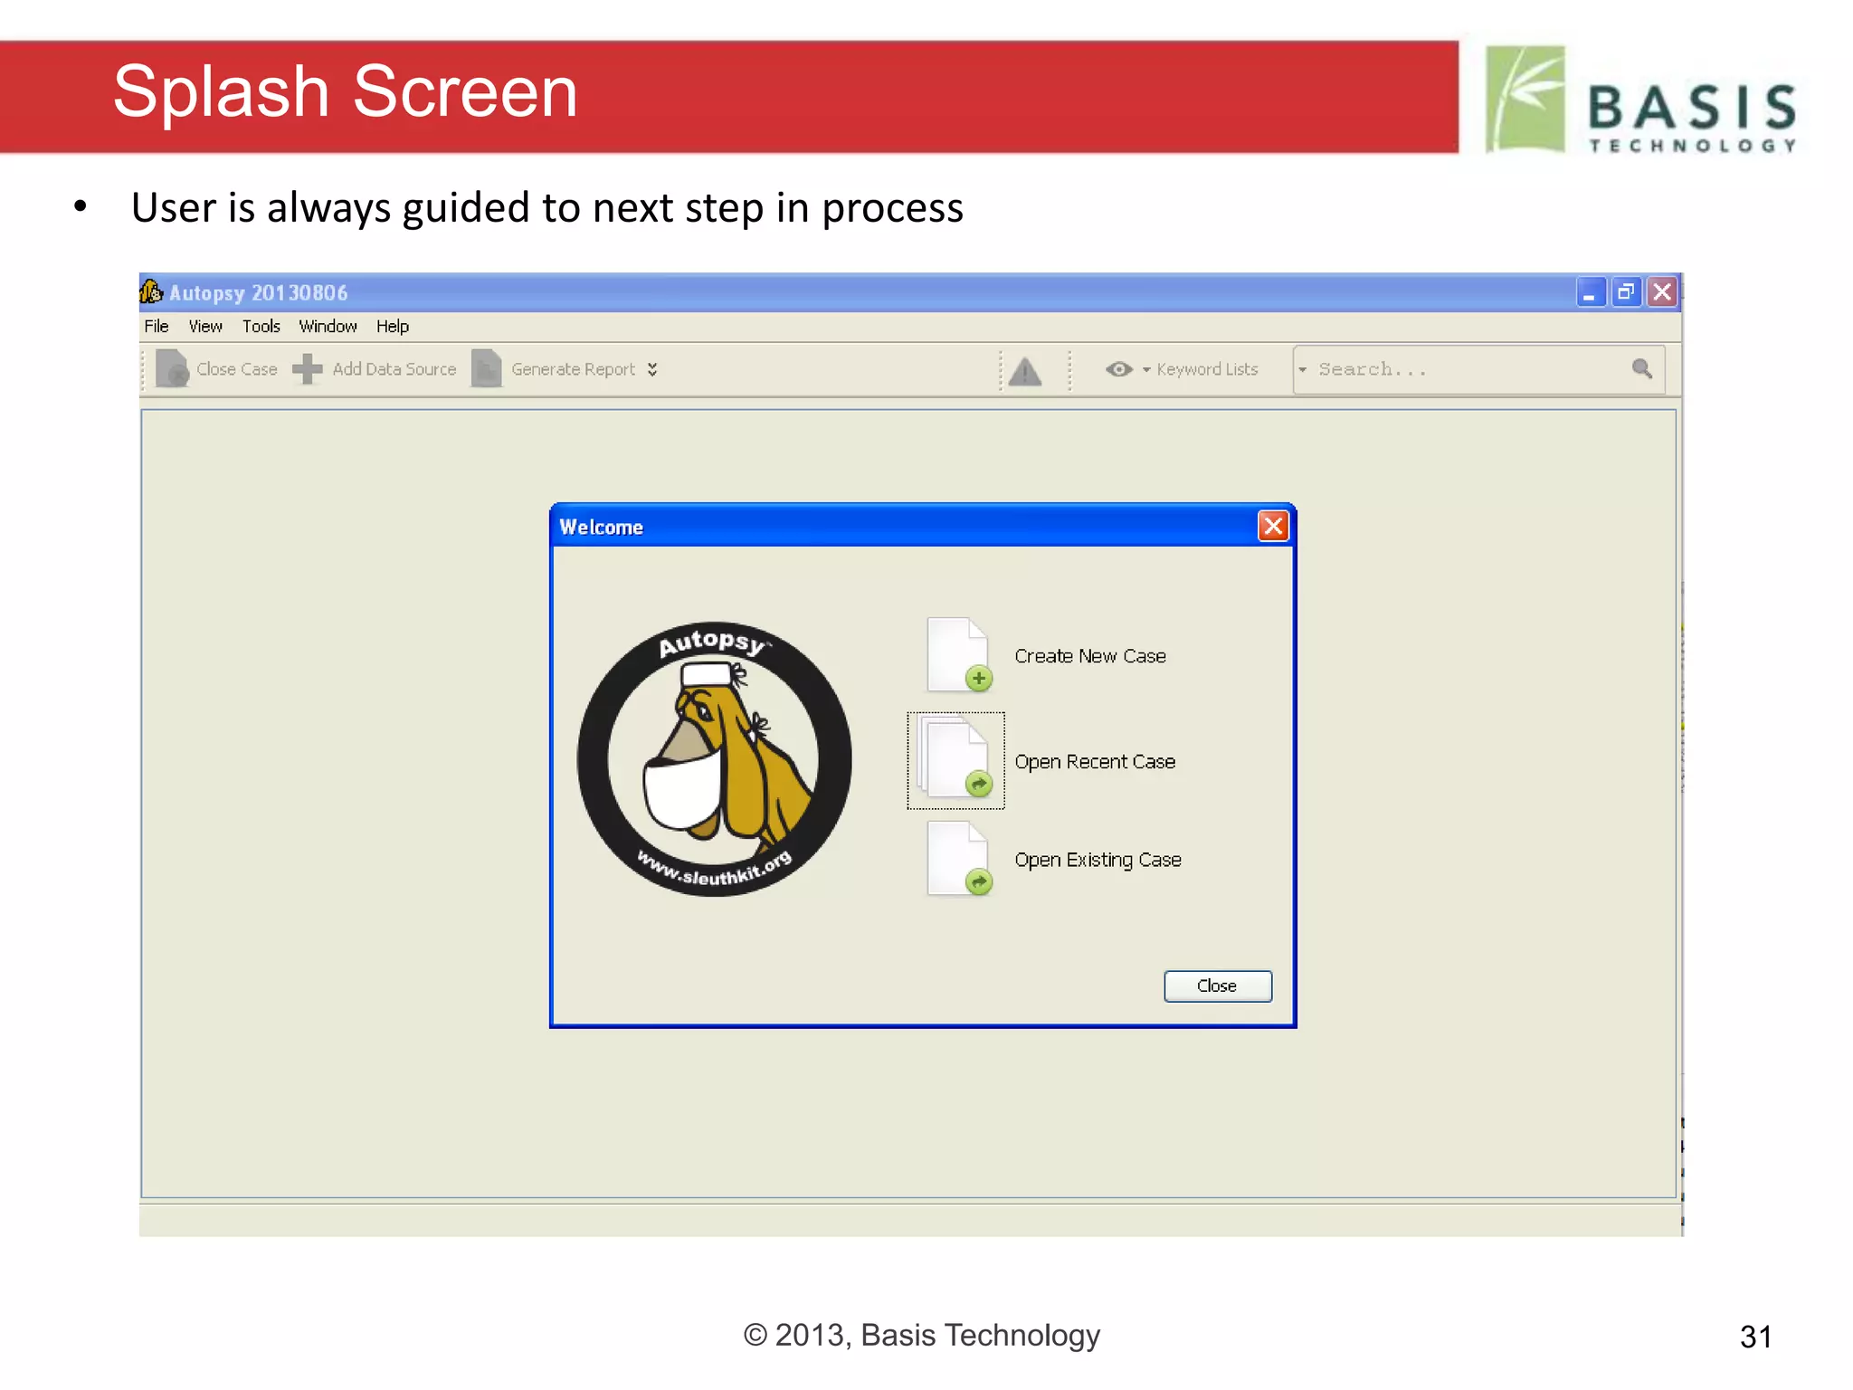This screenshot has height=1390, width=1853.
Task: Open the Tools menu
Action: click(261, 326)
